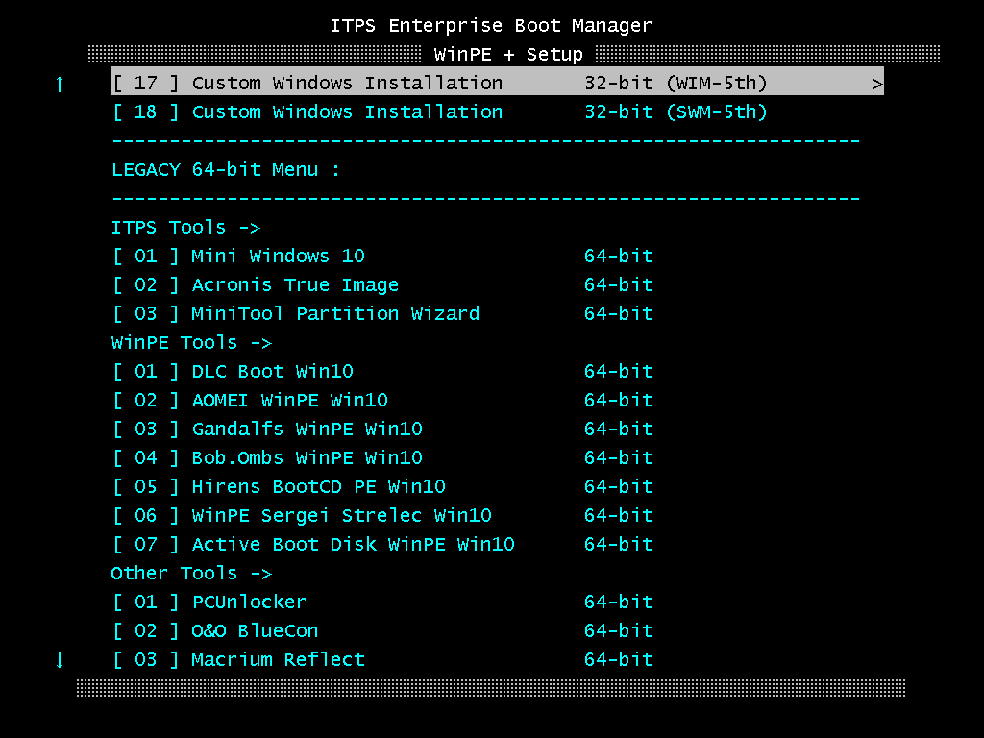Click the ITPS Tools section header

(x=185, y=227)
